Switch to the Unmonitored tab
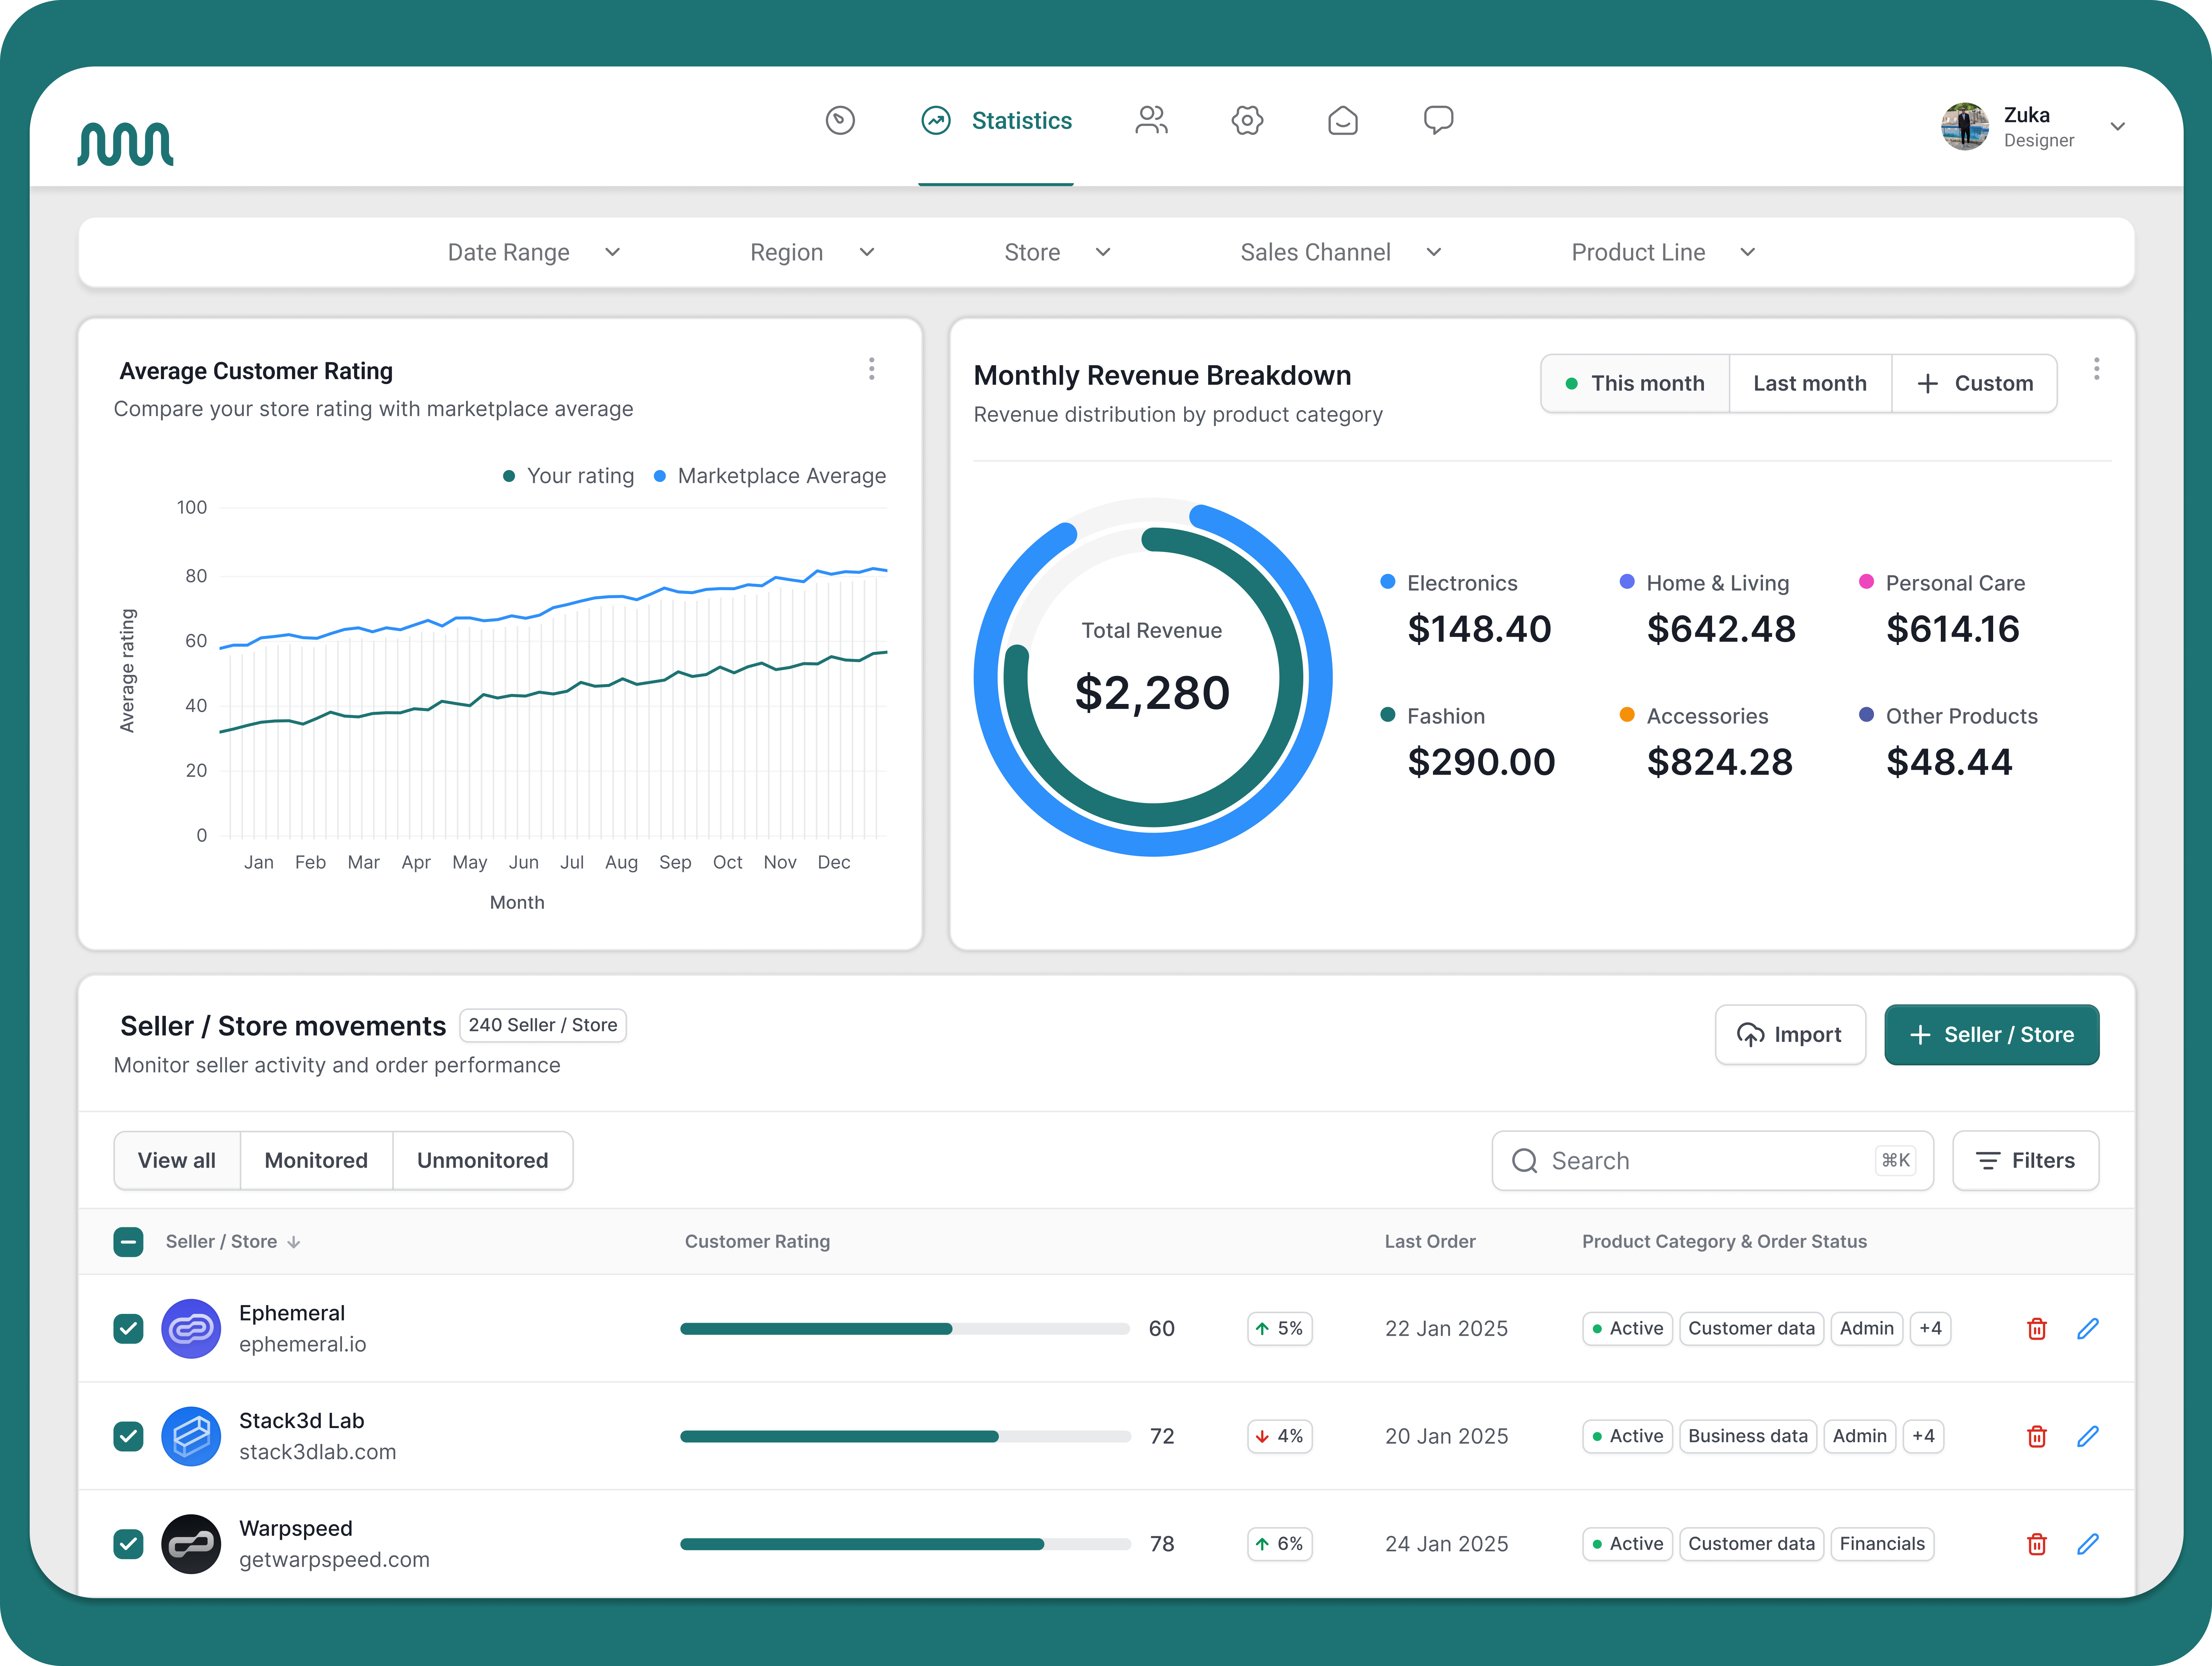Image resolution: width=2212 pixels, height=1666 pixels. coord(483,1161)
